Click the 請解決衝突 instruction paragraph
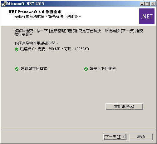157x144 pixels. click(79, 33)
